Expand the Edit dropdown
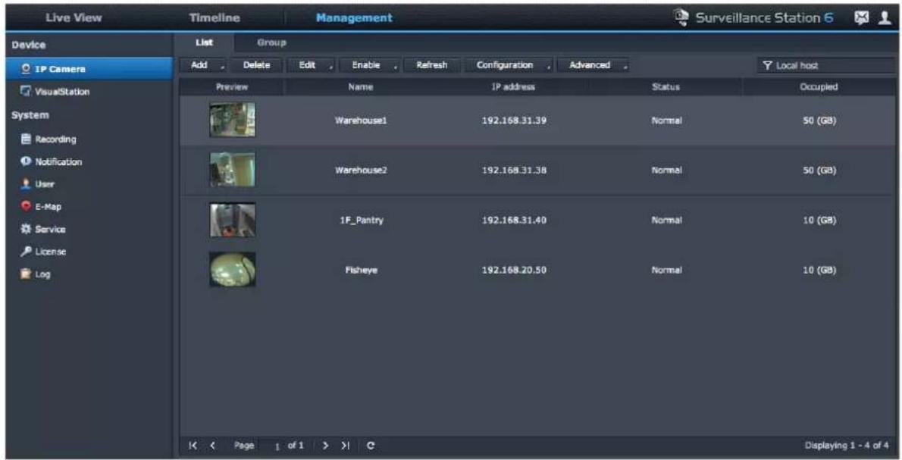The height and width of the screenshot is (460, 902). tap(313, 65)
